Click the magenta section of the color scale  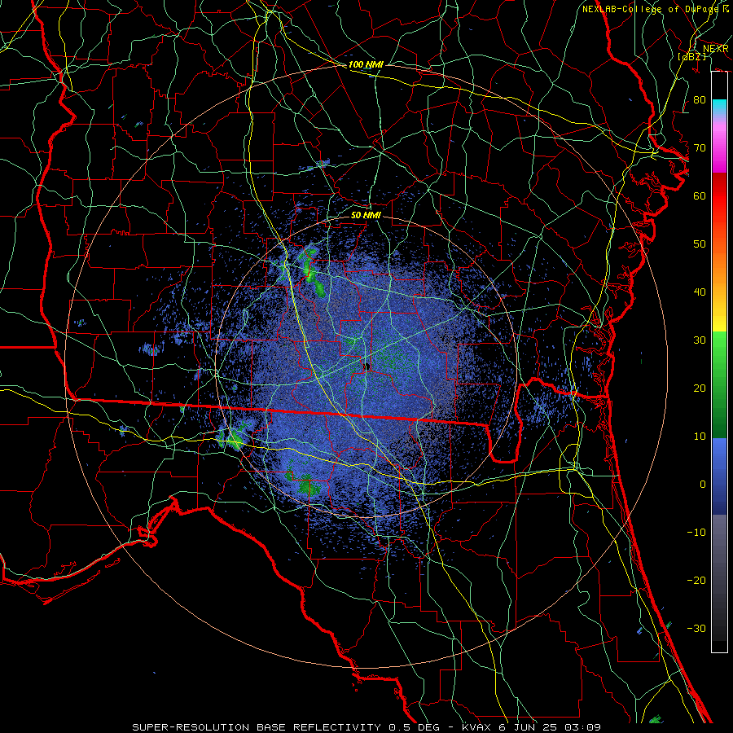tap(719, 145)
